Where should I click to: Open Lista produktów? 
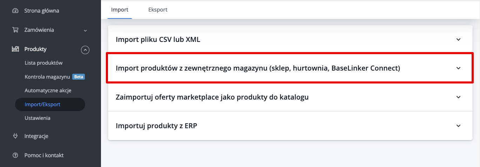(43, 63)
